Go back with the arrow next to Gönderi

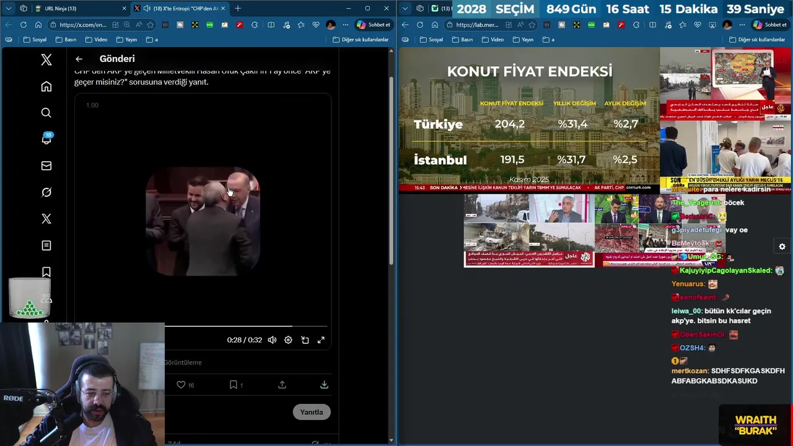click(x=79, y=59)
